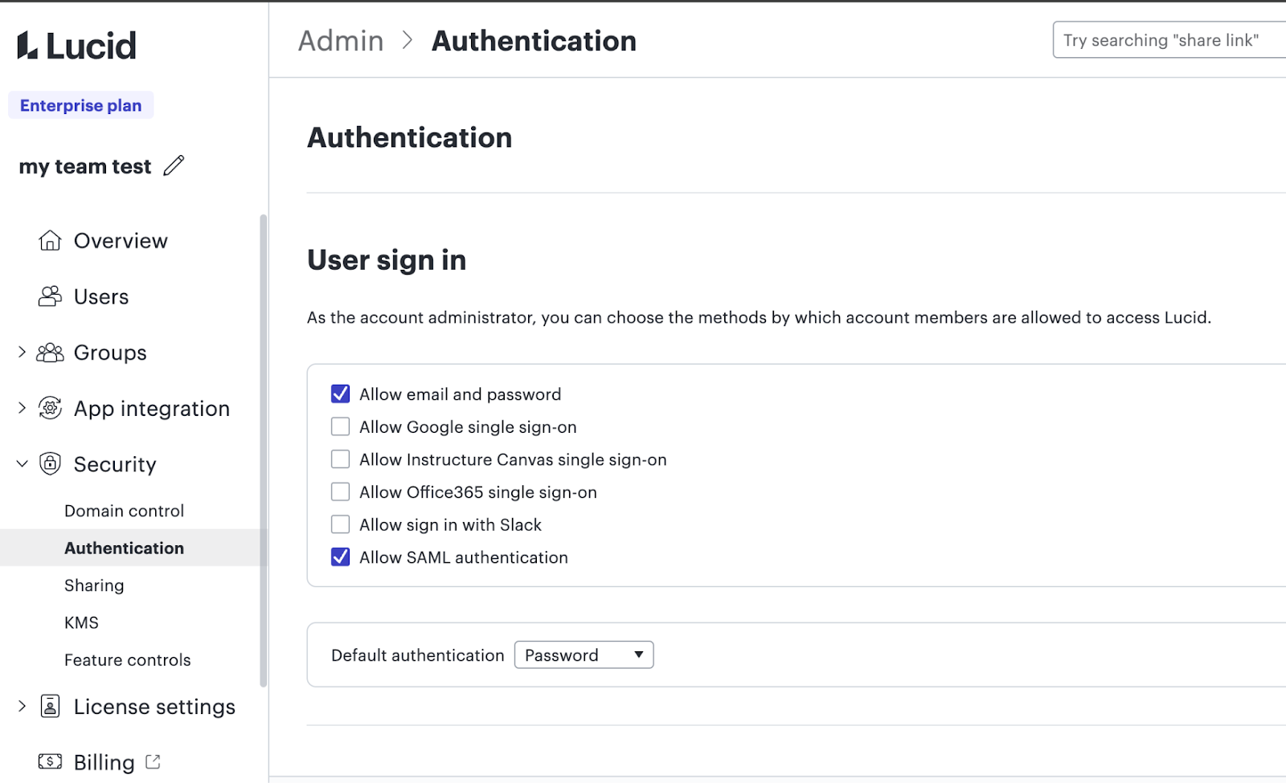The image size is (1286, 783).
Task: Enable Allow Instructure Canvas single sign-on
Action: [x=341, y=459]
